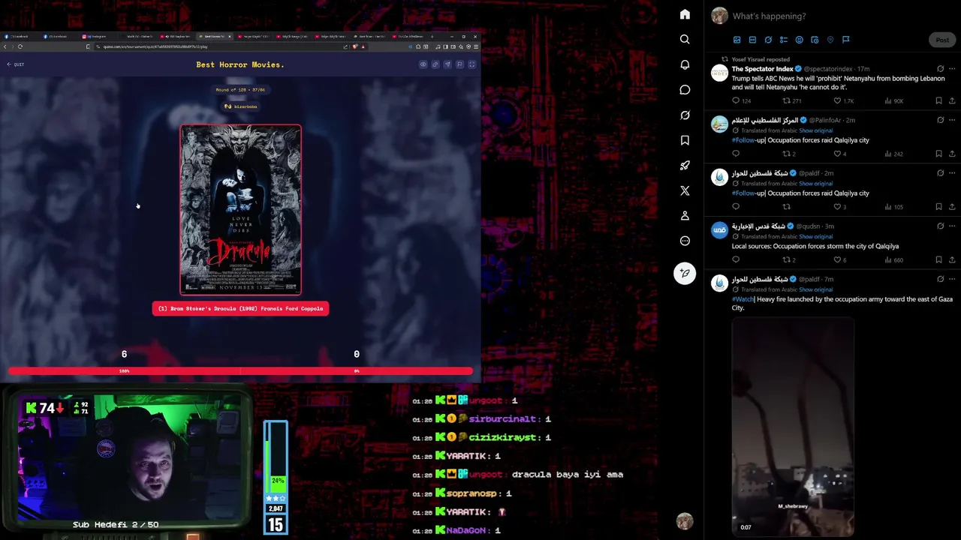Vote Bram Stoker's Dracula (1992) label

pos(240,308)
